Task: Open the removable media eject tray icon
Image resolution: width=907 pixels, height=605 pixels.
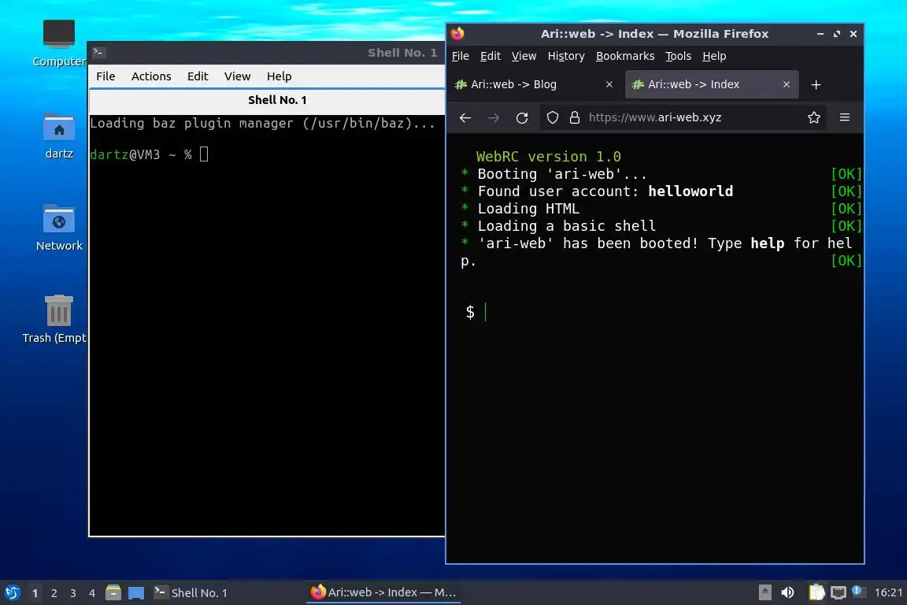Action: pos(764,592)
